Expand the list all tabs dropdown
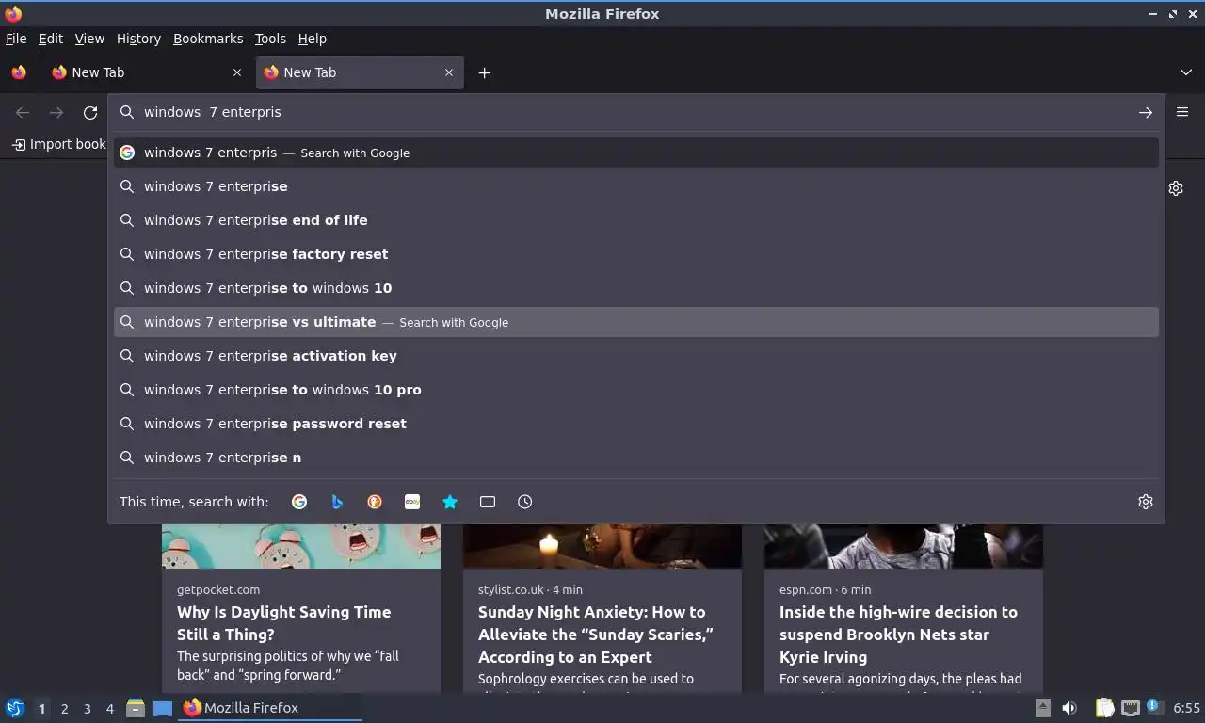1205x723 pixels. click(x=1186, y=72)
